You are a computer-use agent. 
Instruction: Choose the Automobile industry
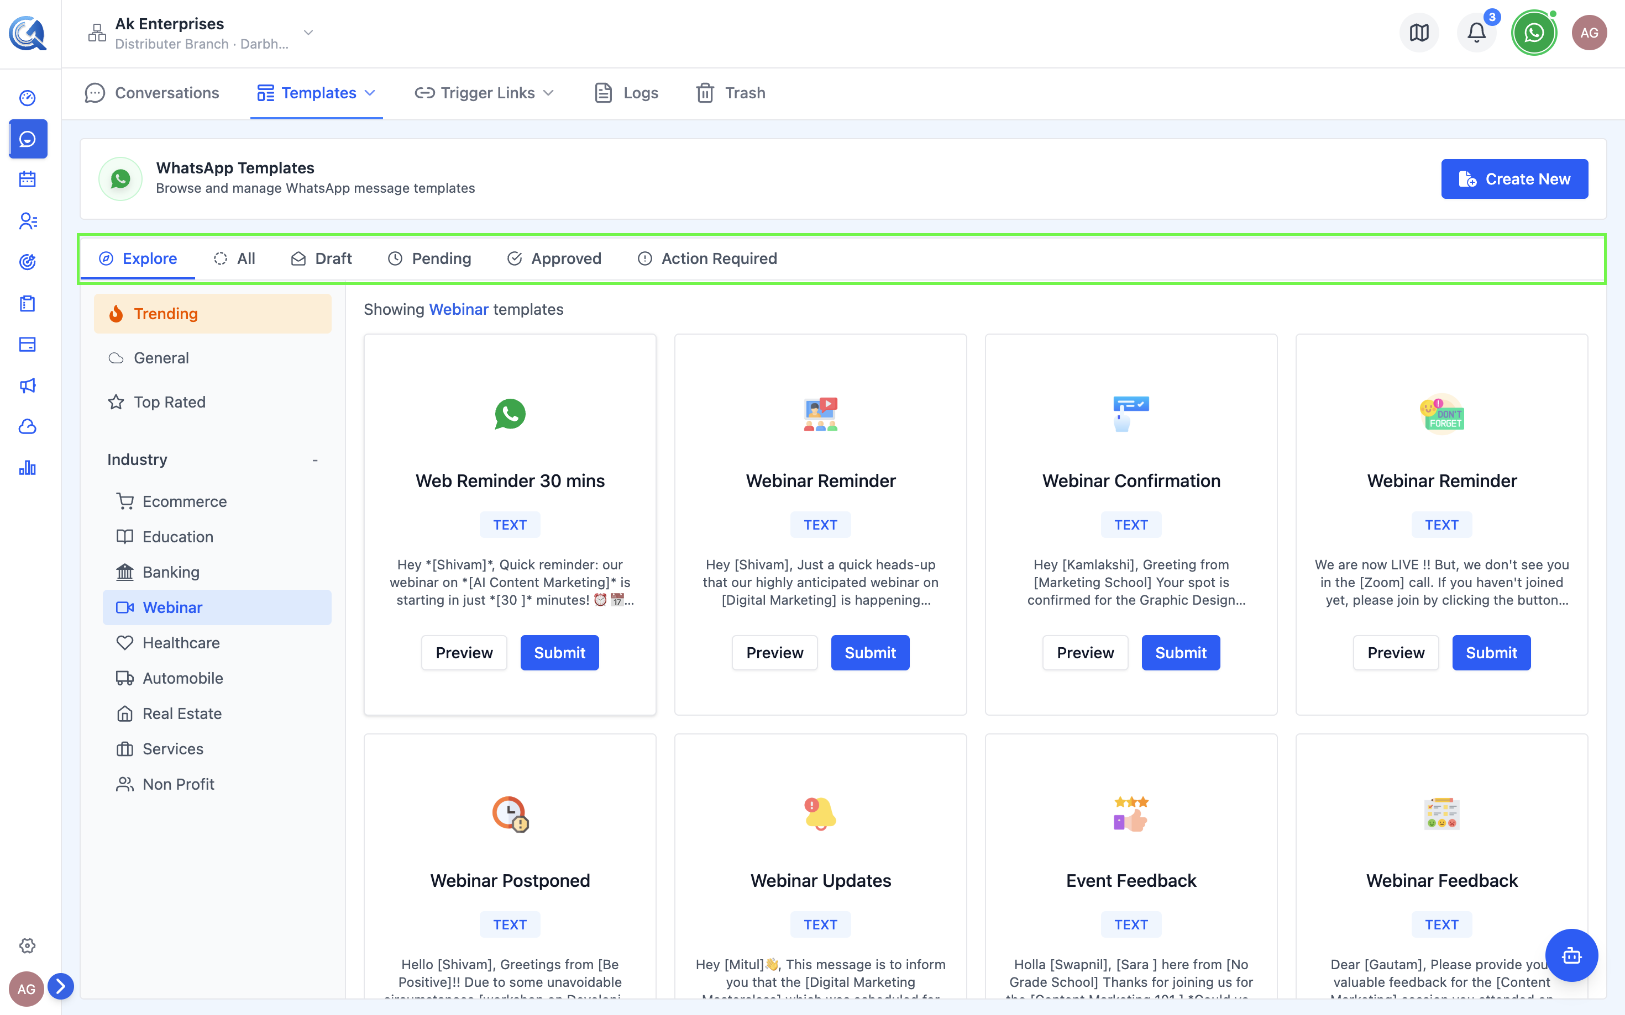(216, 678)
